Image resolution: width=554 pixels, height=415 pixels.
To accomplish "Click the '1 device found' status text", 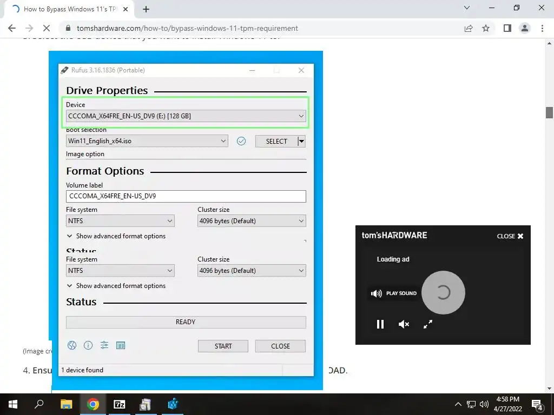I will coord(82,370).
